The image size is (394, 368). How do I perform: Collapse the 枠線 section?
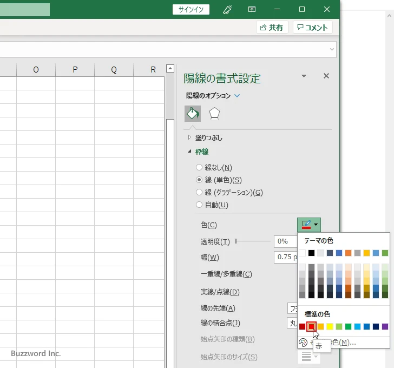pos(190,151)
